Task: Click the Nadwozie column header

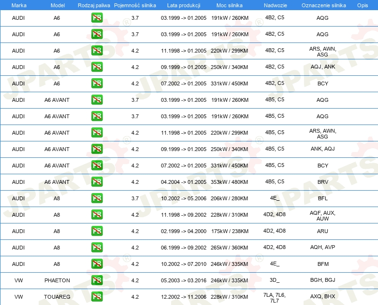Action: [x=276, y=5]
